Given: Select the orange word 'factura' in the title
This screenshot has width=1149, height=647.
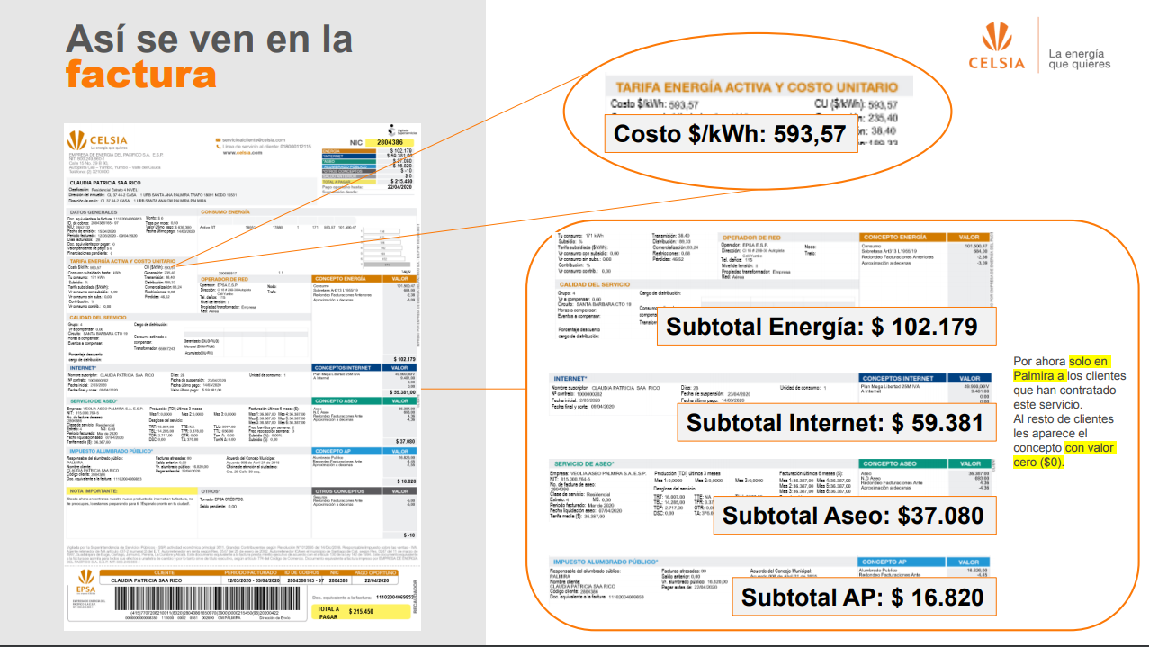Looking at the screenshot, I should pyautogui.click(x=141, y=74).
